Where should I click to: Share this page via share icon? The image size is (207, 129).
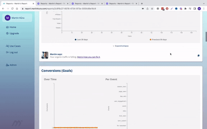(147, 9)
